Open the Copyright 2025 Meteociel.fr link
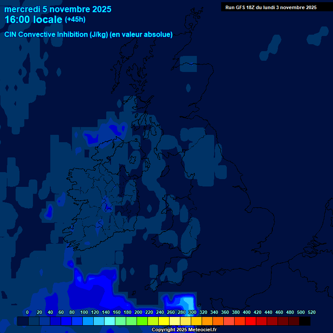333x333 pixels. pos(184,330)
